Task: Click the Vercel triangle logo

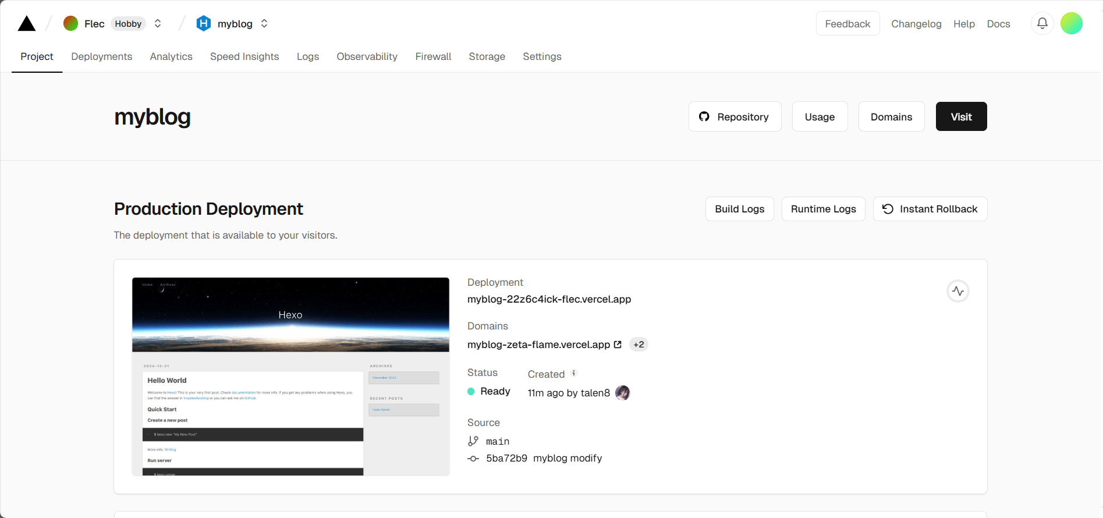Action: pos(27,24)
